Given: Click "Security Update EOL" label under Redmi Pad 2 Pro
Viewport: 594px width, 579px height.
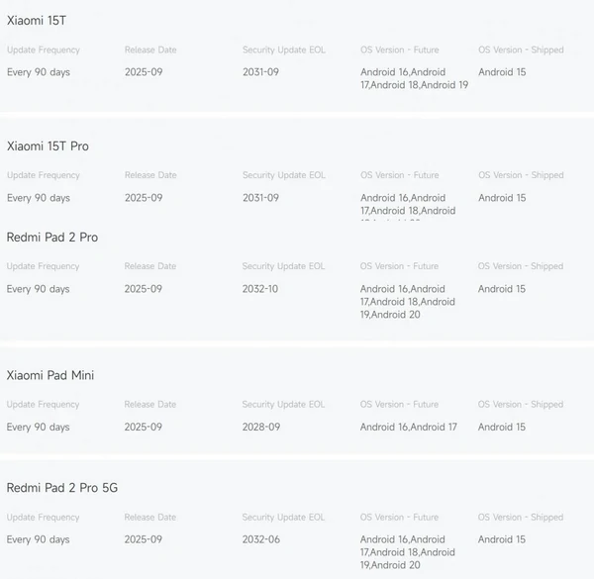Looking at the screenshot, I should pyautogui.click(x=283, y=266).
